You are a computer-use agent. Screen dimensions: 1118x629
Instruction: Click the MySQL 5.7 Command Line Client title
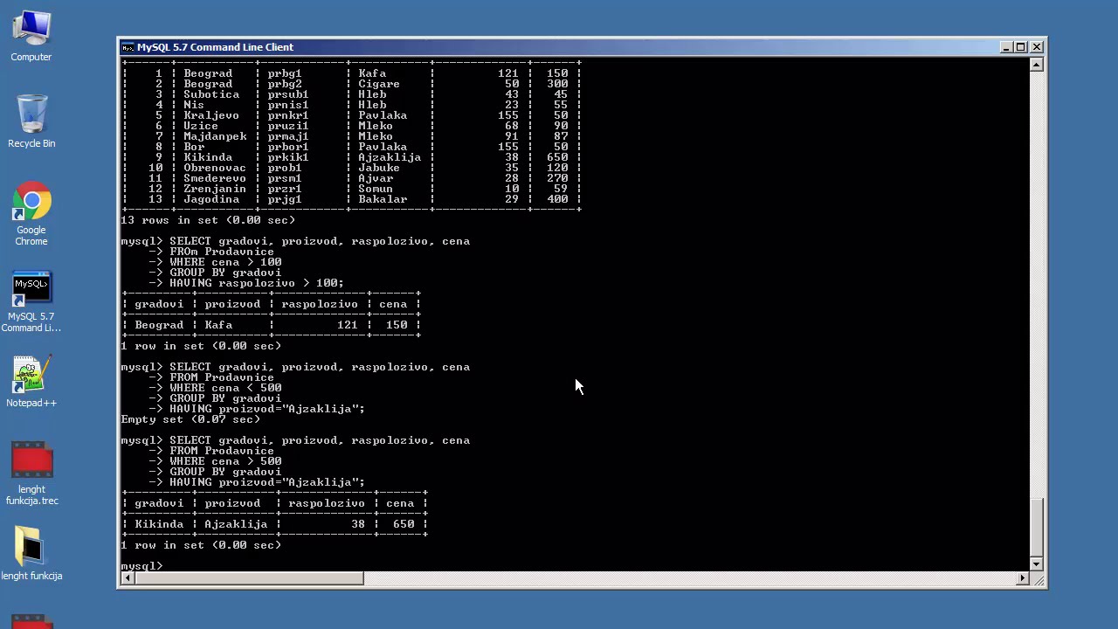[215, 47]
